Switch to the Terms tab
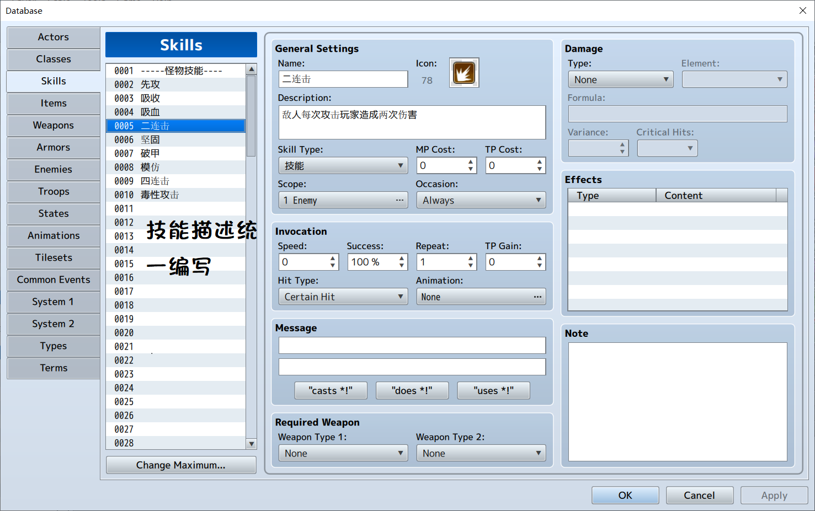This screenshot has height=511, width=815. [x=54, y=368]
